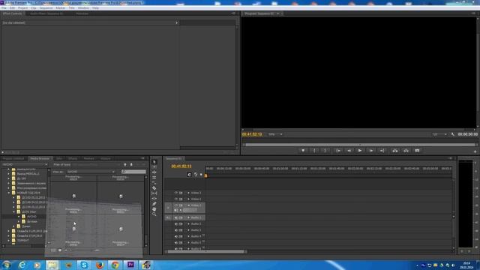
Task: Toggle Video 2 track visibility eye
Action: pyautogui.click(x=176, y=199)
